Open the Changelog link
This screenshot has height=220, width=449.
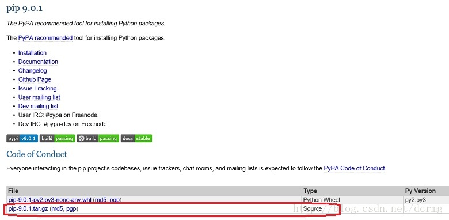tap(33, 71)
